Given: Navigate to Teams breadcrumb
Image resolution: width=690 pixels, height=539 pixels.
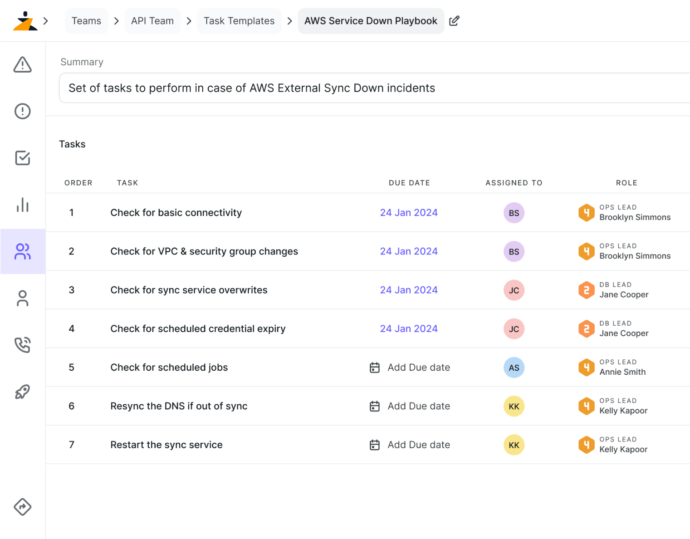Looking at the screenshot, I should (x=86, y=20).
